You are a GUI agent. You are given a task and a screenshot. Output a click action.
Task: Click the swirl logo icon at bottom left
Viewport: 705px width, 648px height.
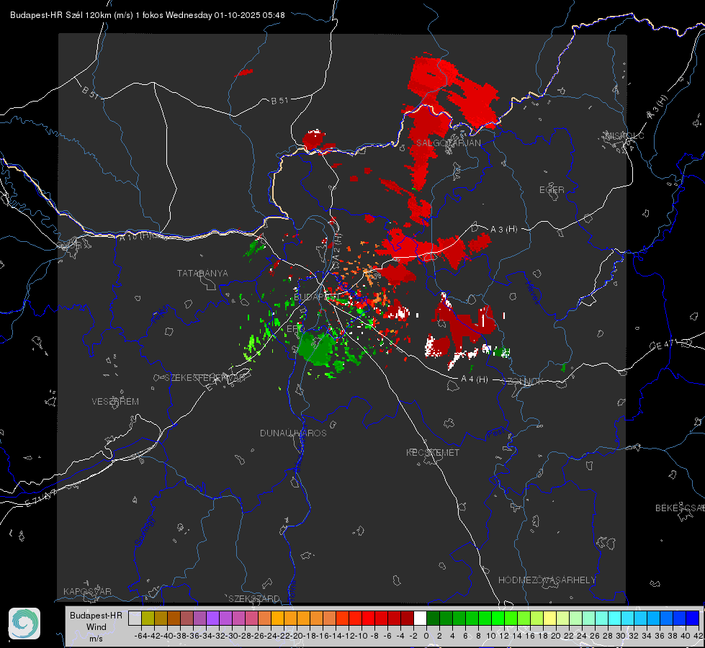click(x=24, y=624)
